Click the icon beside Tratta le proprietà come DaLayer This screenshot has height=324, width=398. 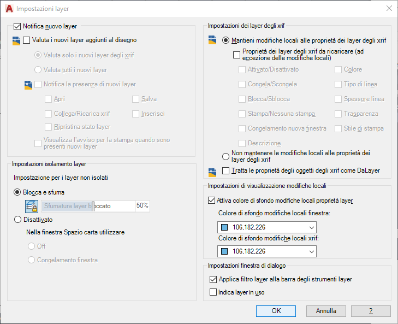(x=212, y=172)
